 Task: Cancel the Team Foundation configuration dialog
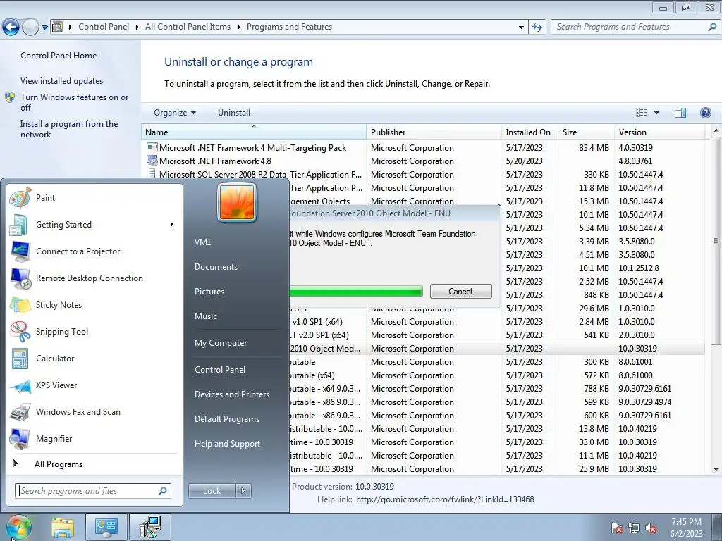460,291
